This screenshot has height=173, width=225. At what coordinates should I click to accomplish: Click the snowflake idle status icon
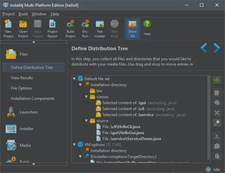coord(208,169)
